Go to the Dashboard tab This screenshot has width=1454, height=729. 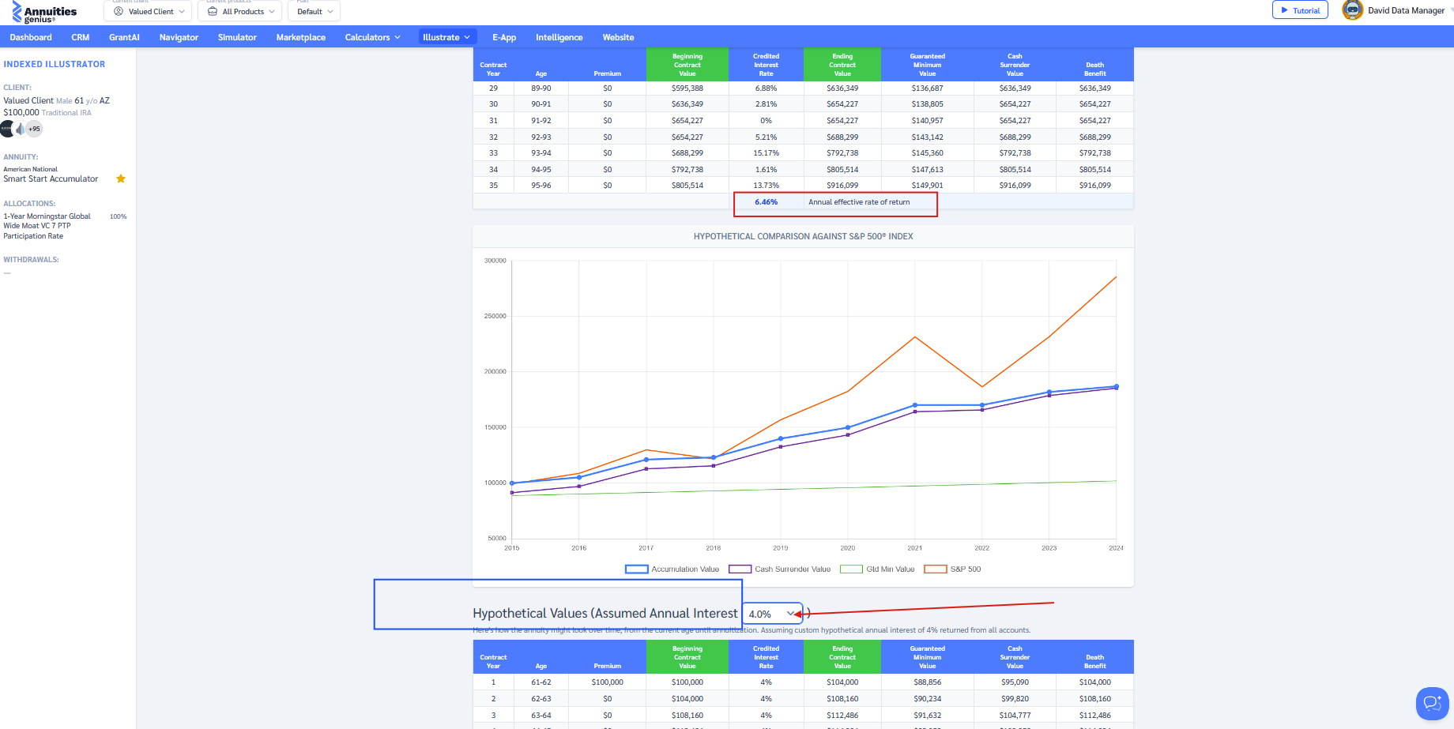pos(31,37)
